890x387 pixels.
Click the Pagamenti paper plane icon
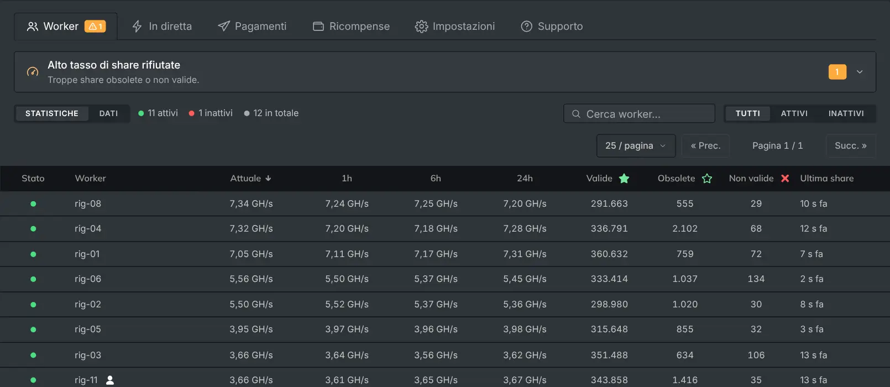pos(224,27)
